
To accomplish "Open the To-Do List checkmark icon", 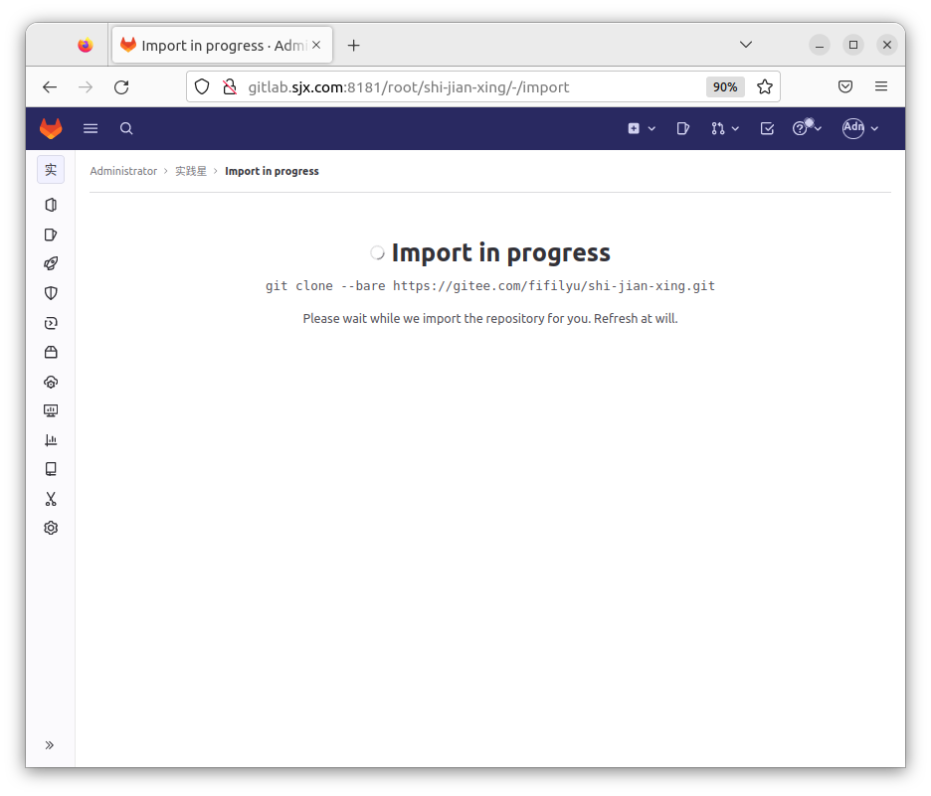I will tap(767, 128).
